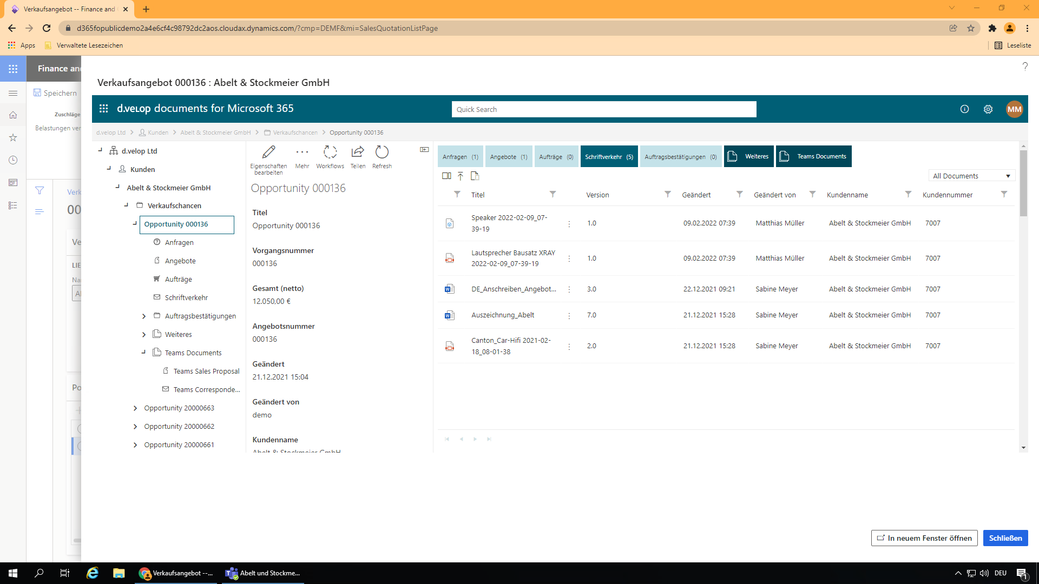Open Abelt & Stockmeier GmbH breadcrumb link
Image resolution: width=1039 pixels, height=584 pixels.
click(x=215, y=132)
